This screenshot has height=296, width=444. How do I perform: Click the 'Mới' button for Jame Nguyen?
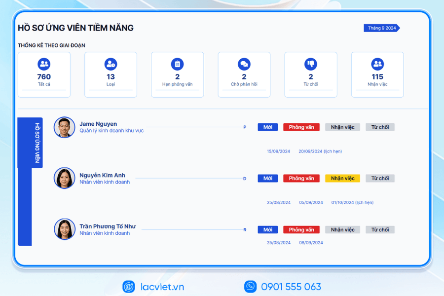tap(268, 127)
